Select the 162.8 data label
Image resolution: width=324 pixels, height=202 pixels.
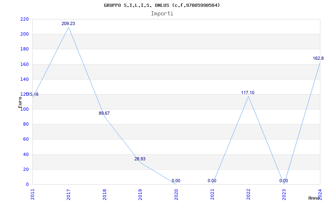click(318, 58)
